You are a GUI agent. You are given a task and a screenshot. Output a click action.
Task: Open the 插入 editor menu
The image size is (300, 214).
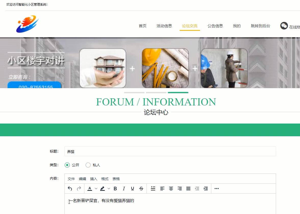[x=94, y=179]
